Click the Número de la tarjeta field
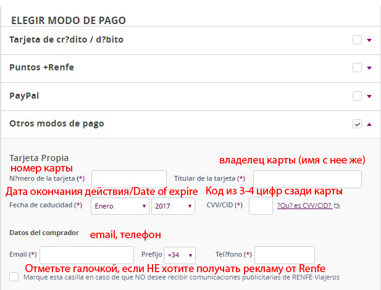Image resolution: width=381 pixels, height=290 pixels. (128, 179)
